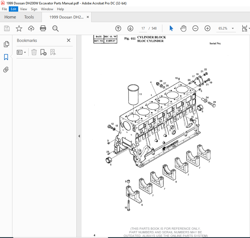The width and height of the screenshot is (250, 238).
Task: Zoom in with the plus button
Action: pos(208,28)
